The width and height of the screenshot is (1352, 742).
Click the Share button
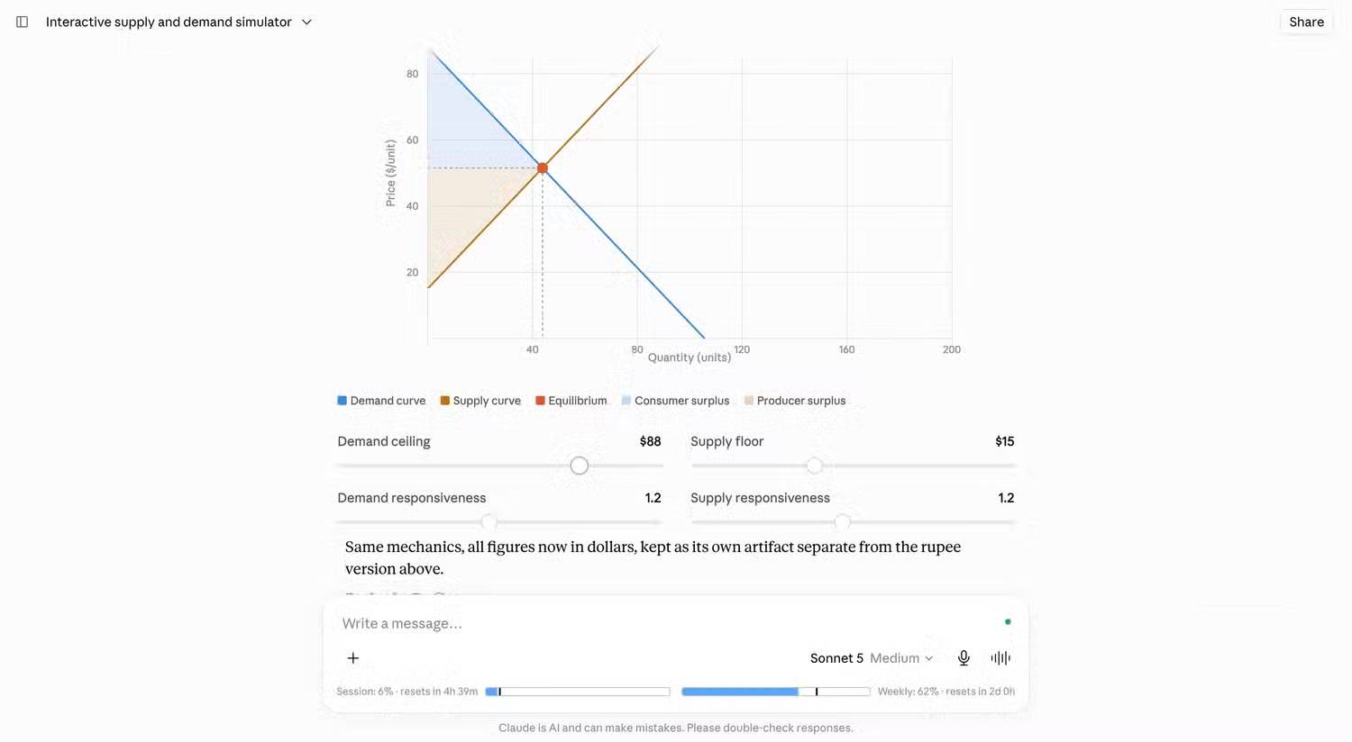[x=1306, y=22]
